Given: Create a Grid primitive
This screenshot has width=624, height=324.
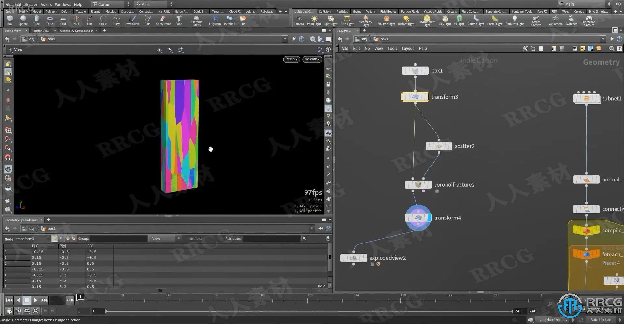Looking at the screenshot, I should tap(63, 20).
